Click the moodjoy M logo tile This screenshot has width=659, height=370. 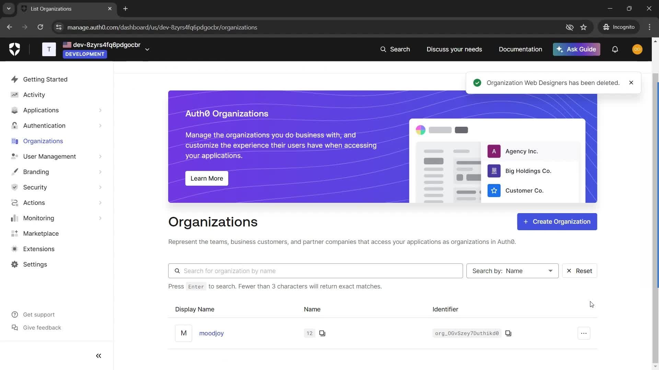click(x=184, y=333)
